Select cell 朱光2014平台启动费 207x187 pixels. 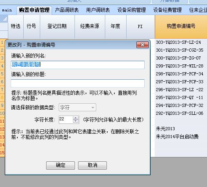(181, 137)
